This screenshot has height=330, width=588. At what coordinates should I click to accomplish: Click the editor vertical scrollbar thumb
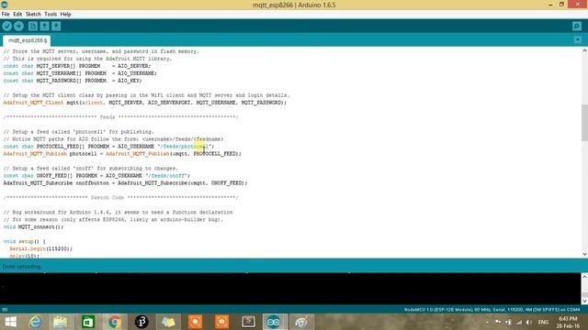tap(584, 122)
